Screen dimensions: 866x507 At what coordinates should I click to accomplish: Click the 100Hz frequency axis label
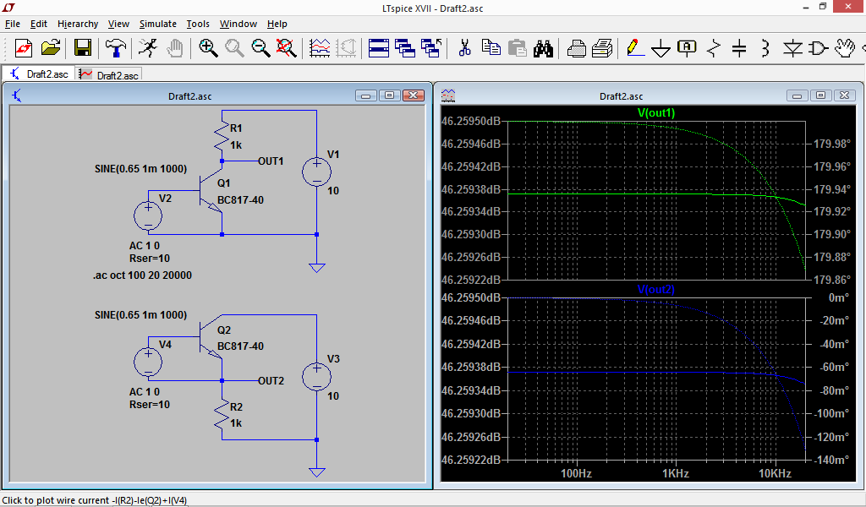point(576,473)
